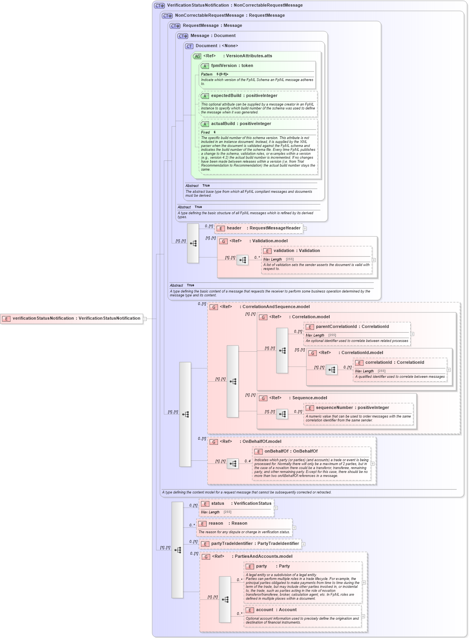The width and height of the screenshot is (469, 638).
Task: Click the G badge of OnBehalfOf.model
Action: click(214, 442)
